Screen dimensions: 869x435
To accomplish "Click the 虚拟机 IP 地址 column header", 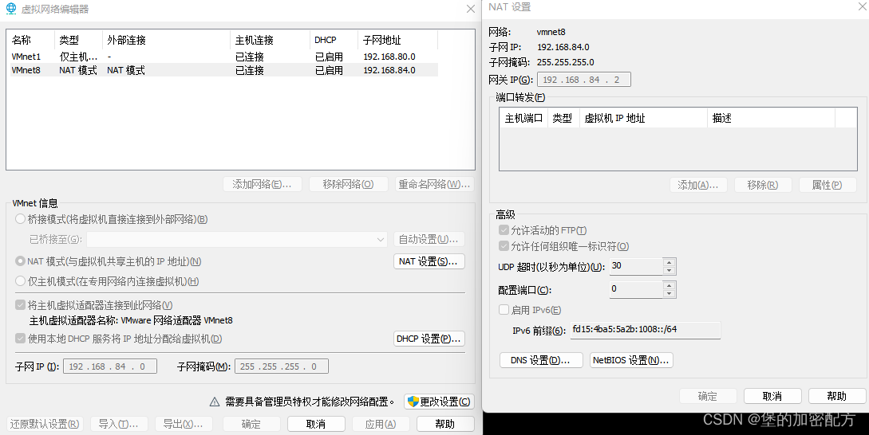I will [x=643, y=118].
